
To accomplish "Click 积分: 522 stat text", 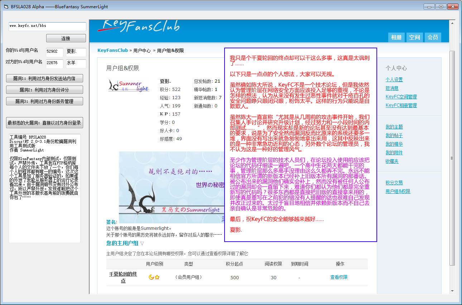I will (170, 89).
